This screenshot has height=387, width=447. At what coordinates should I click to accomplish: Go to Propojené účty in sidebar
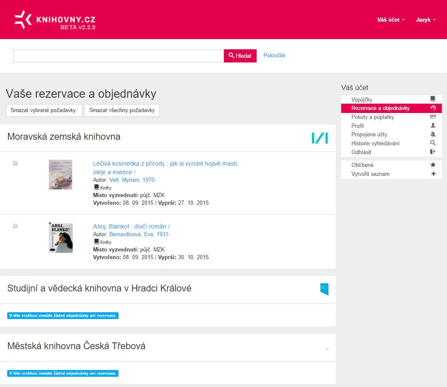pyautogui.click(x=369, y=135)
